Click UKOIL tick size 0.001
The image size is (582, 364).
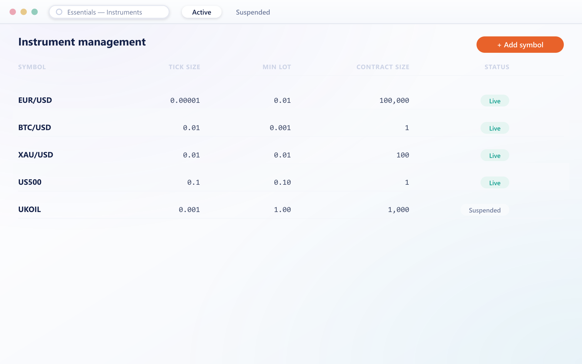click(x=189, y=210)
